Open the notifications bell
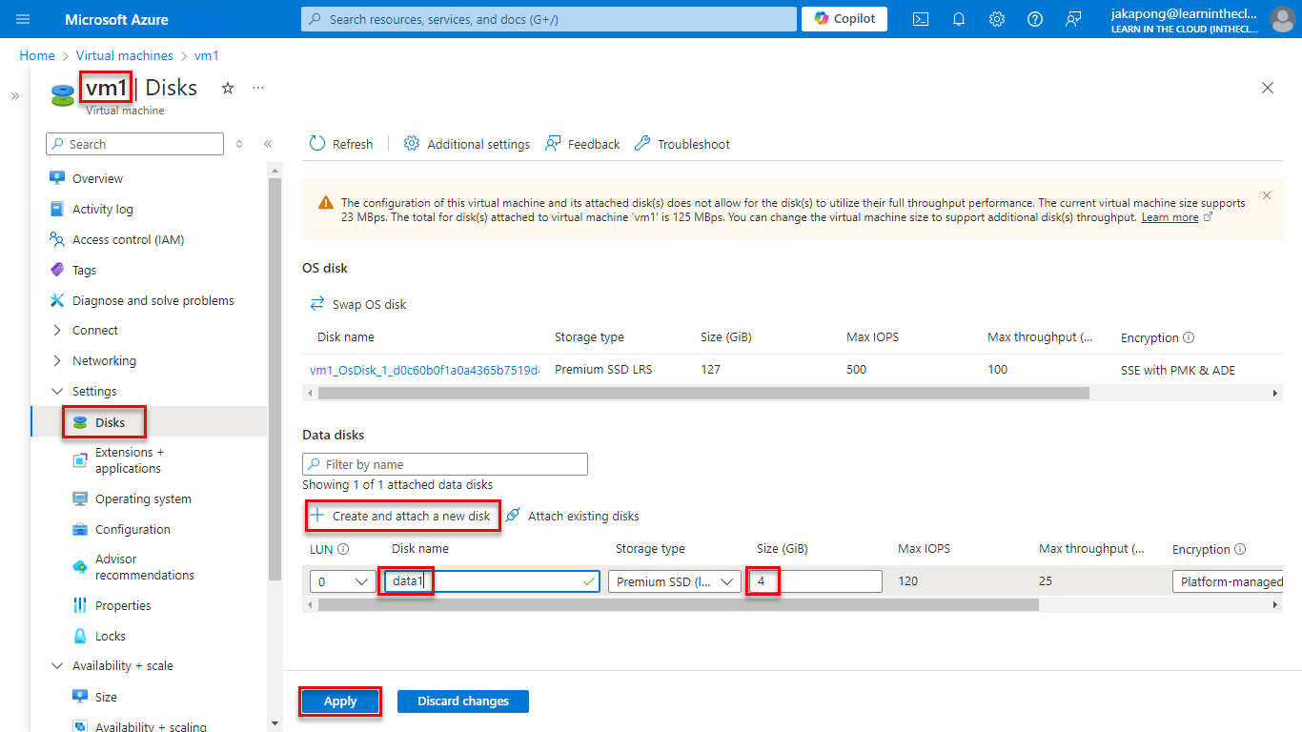Image resolution: width=1302 pixels, height=732 pixels. coord(959,19)
